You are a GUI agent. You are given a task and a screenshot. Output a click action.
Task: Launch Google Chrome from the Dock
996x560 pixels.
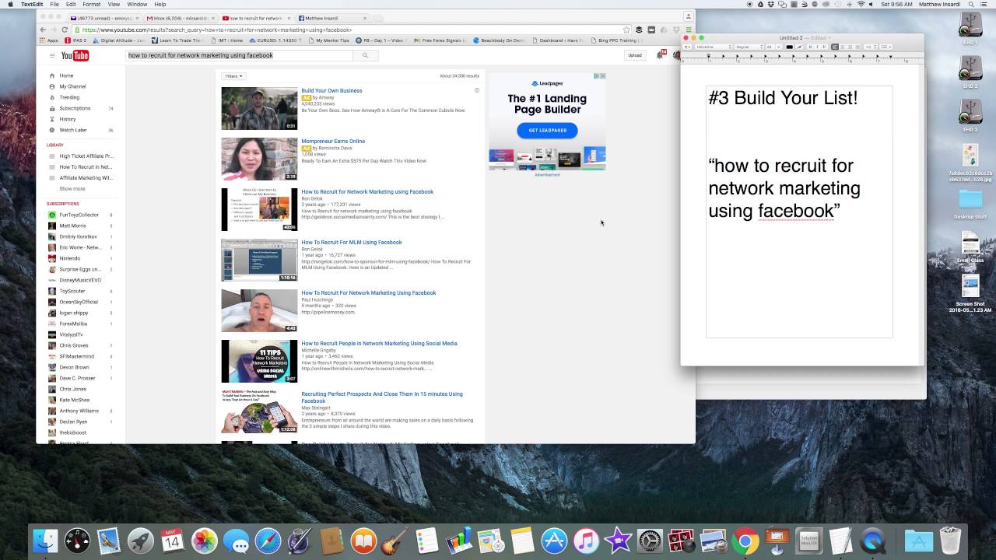(745, 540)
